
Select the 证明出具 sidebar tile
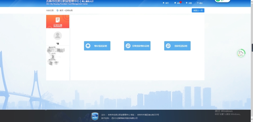pyautogui.click(x=58, y=21)
